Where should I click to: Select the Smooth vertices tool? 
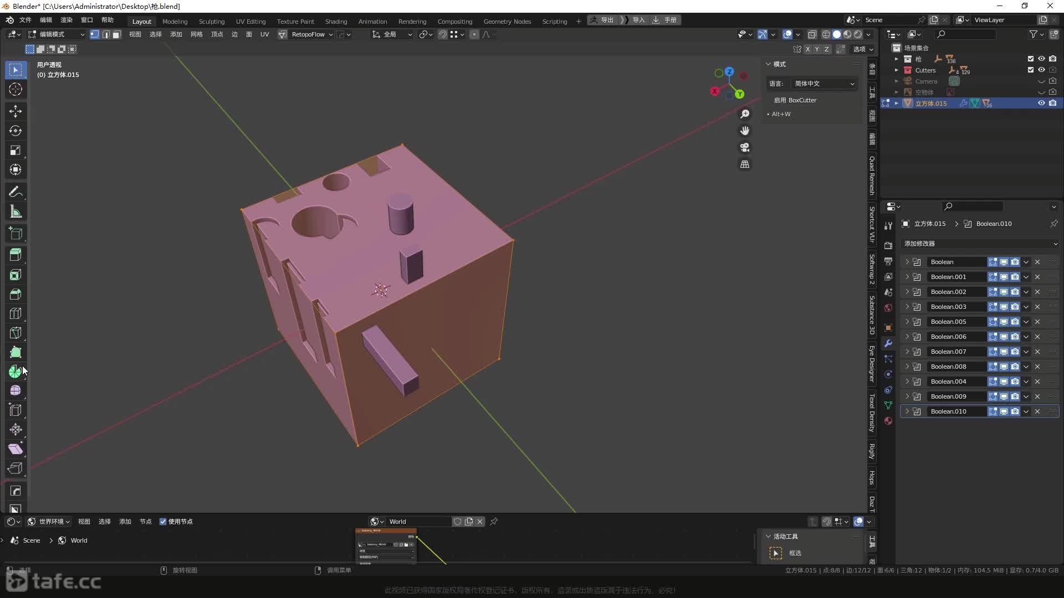[x=16, y=391]
